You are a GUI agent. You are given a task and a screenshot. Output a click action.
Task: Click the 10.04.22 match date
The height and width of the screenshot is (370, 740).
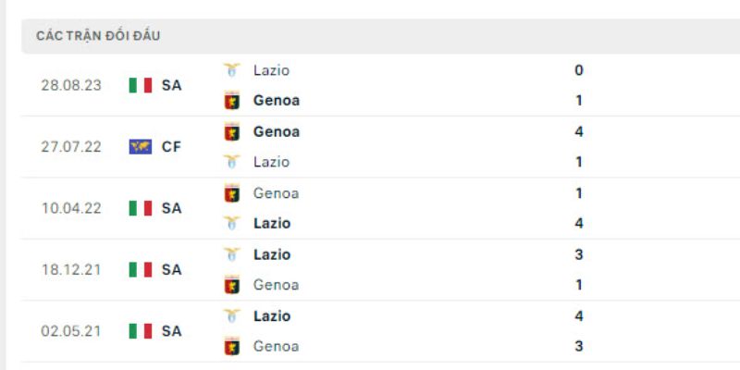pos(71,208)
